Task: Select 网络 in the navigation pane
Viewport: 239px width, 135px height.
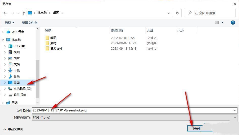Action: tap(14, 103)
